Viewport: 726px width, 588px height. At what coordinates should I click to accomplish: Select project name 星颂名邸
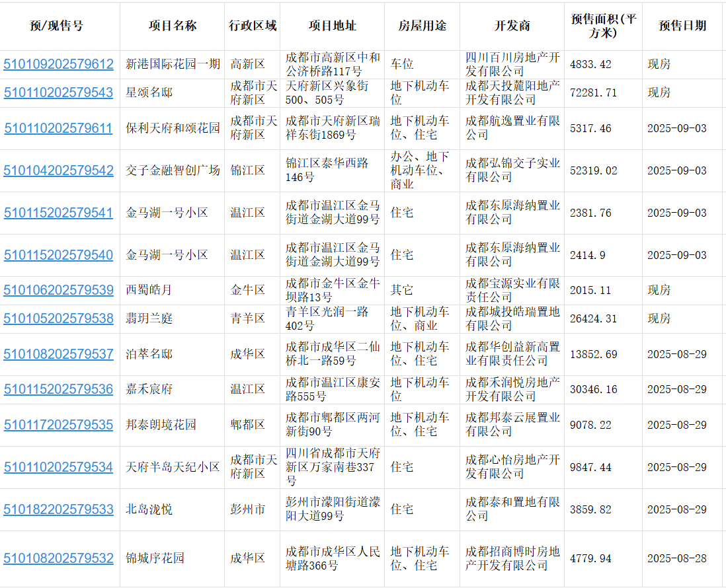pyautogui.click(x=149, y=92)
